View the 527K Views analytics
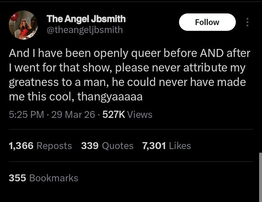Viewport: 262px width, 202px height. [127, 115]
